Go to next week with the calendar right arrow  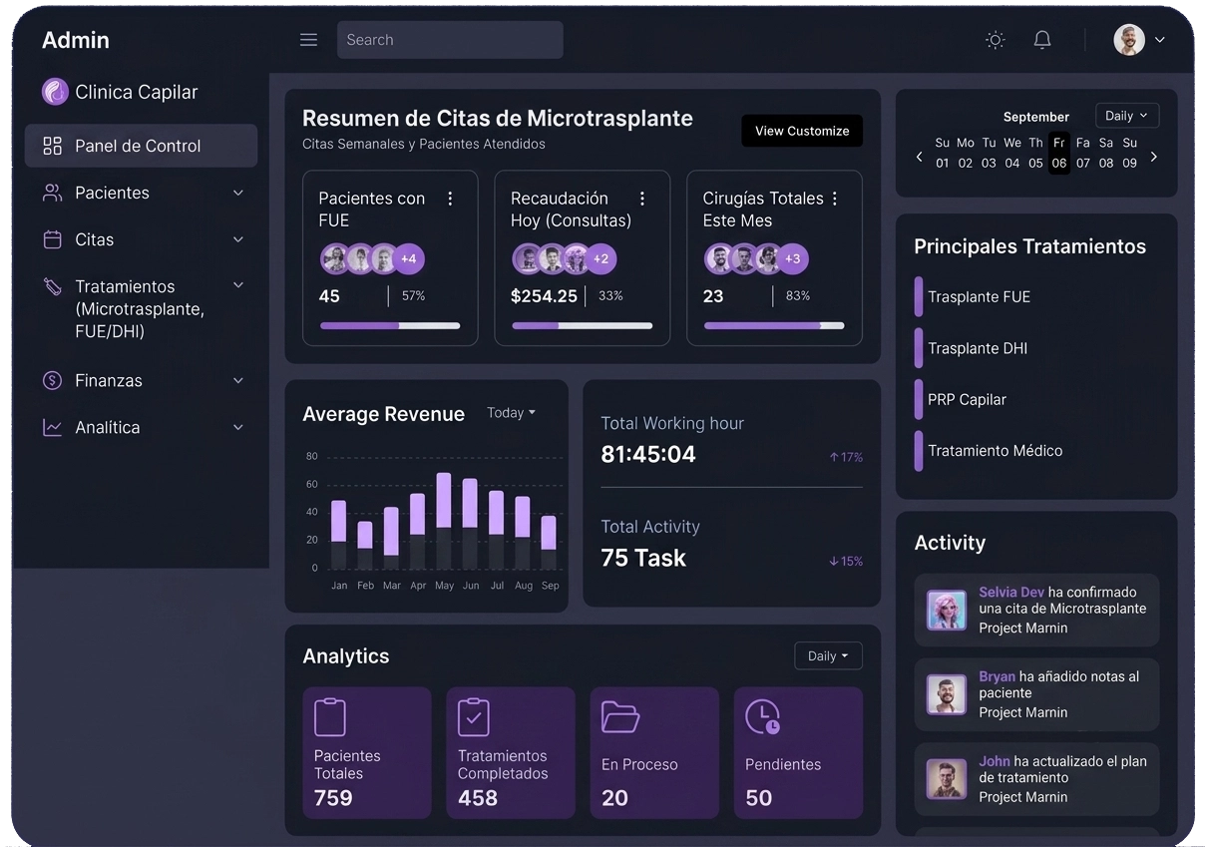[x=1154, y=157]
